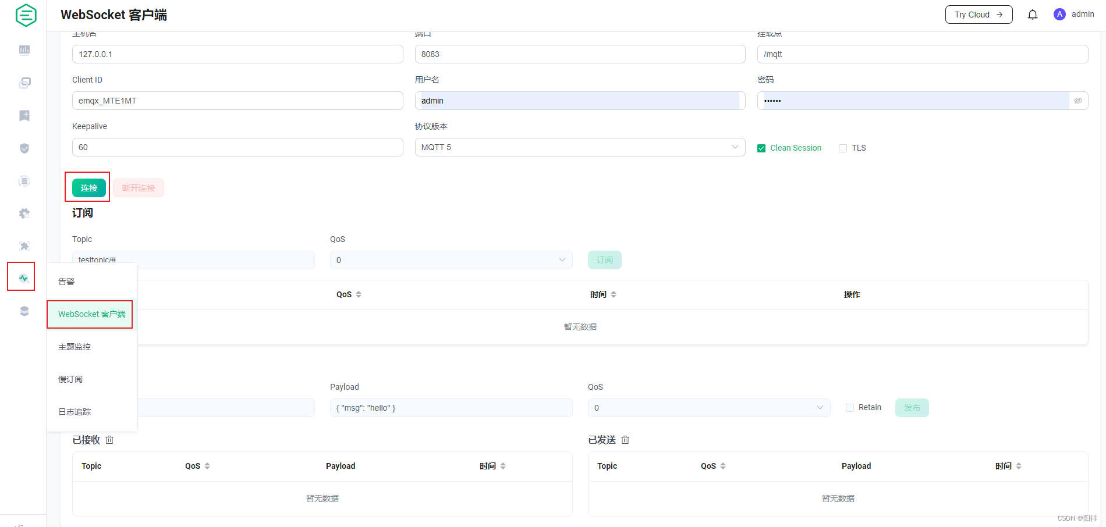Click the 订阅 subscribe button
Screen dimensions: 1106x527
tap(605, 260)
